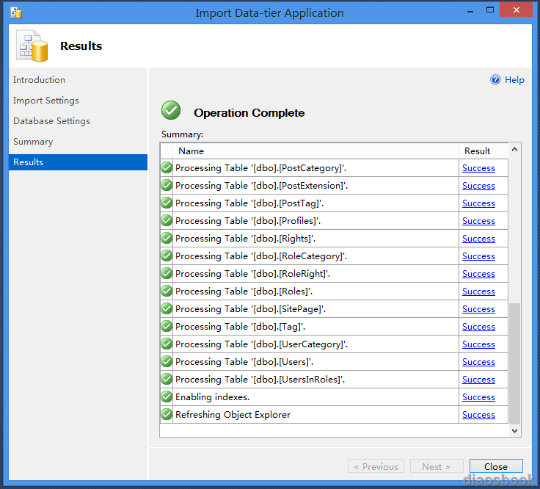Click the green check icon beside RoleRight row
Screen dimensions: 540x489
click(x=167, y=274)
